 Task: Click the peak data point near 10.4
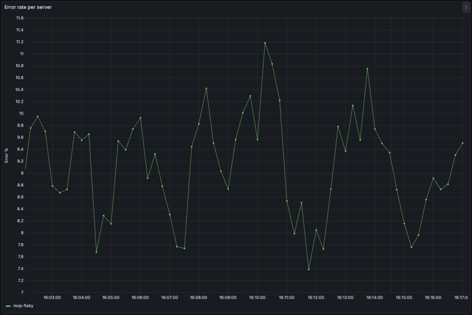point(206,88)
